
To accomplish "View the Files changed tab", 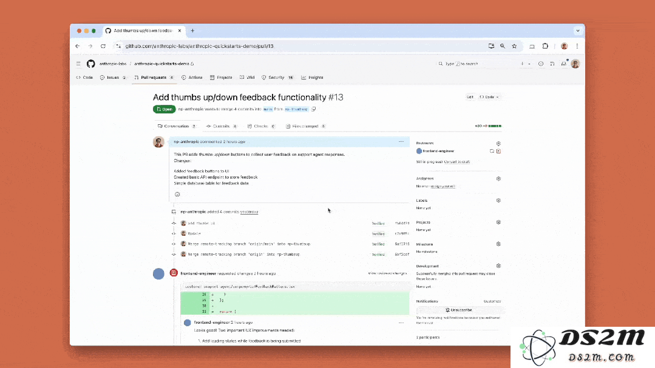I will tap(306, 127).
